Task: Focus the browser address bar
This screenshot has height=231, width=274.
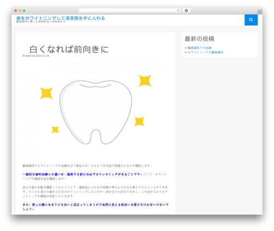Action: point(130,10)
